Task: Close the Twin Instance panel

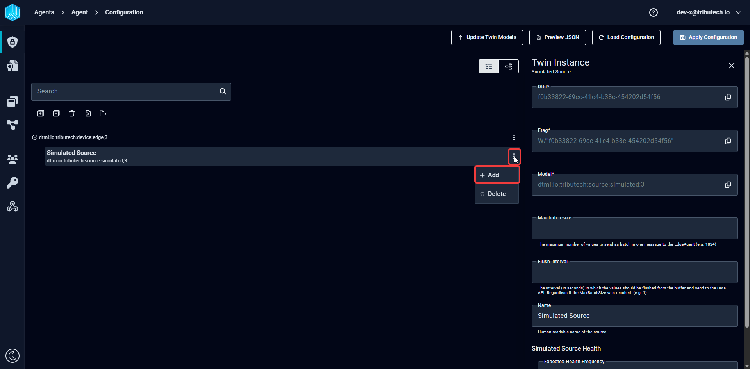Action: tap(732, 66)
